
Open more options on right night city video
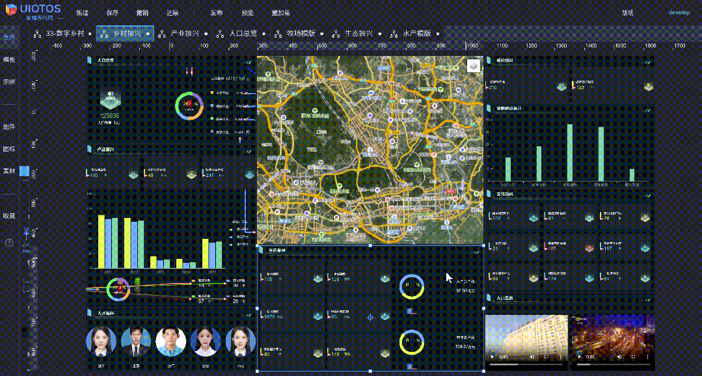[647, 356]
